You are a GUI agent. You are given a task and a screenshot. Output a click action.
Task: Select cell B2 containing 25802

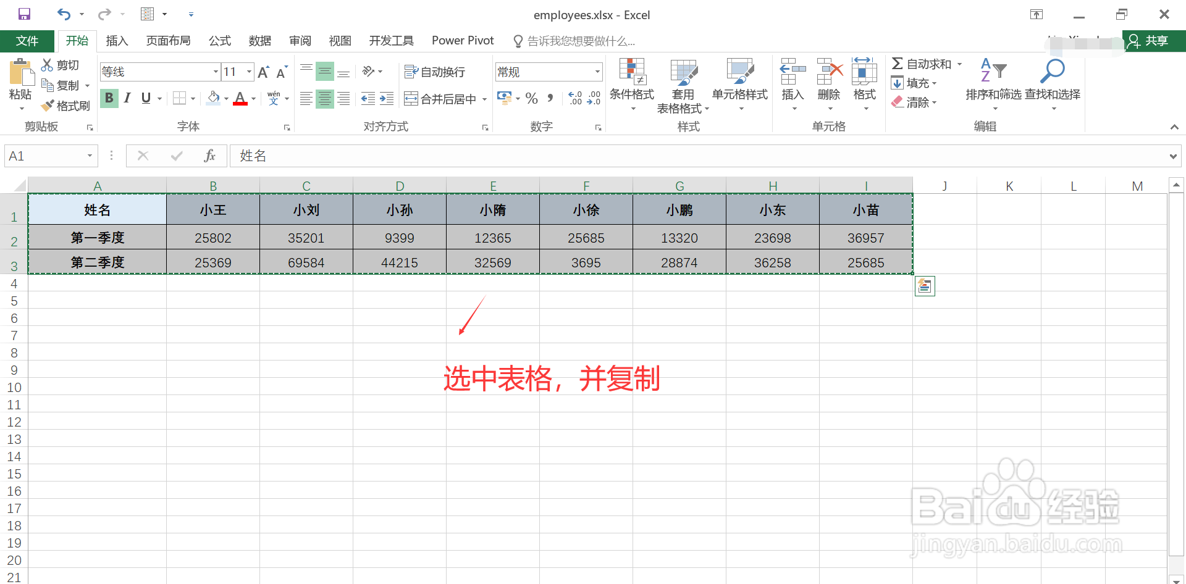click(212, 237)
